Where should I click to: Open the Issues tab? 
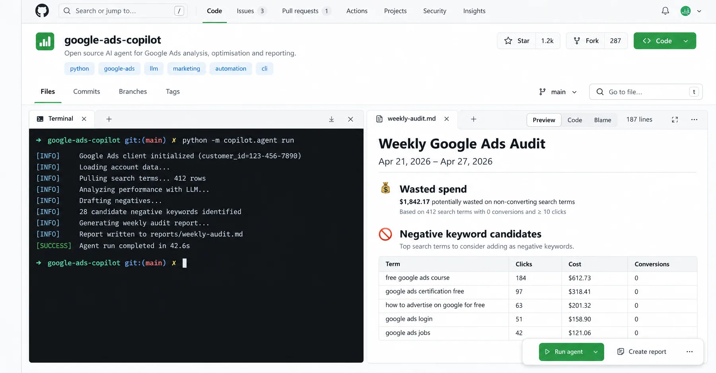251,11
